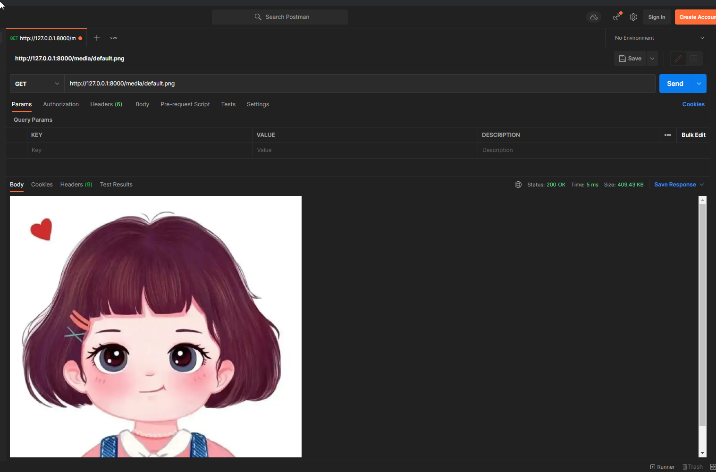Click the Send button
Viewport: 716px width, 472px height.
point(675,84)
